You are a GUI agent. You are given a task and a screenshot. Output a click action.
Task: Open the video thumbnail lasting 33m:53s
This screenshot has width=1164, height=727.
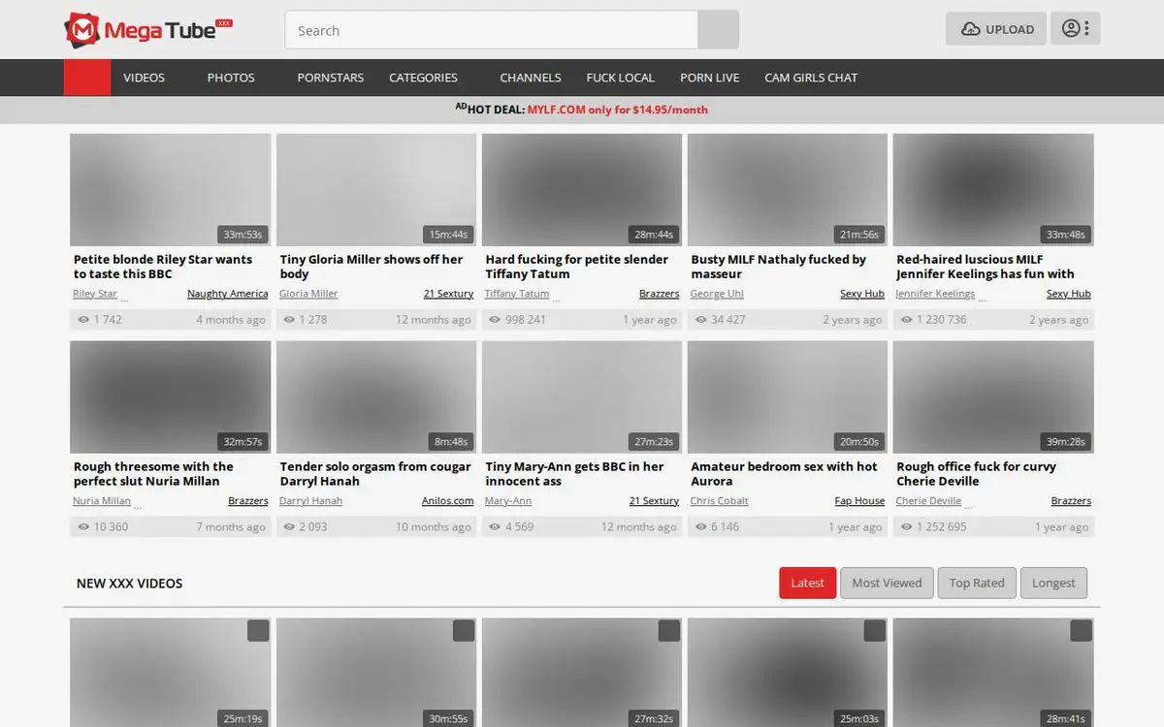tap(171, 190)
